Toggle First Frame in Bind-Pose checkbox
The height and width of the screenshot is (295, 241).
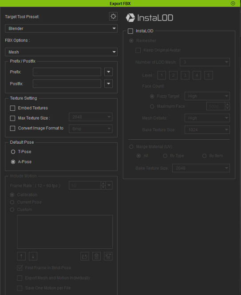pos(20,268)
